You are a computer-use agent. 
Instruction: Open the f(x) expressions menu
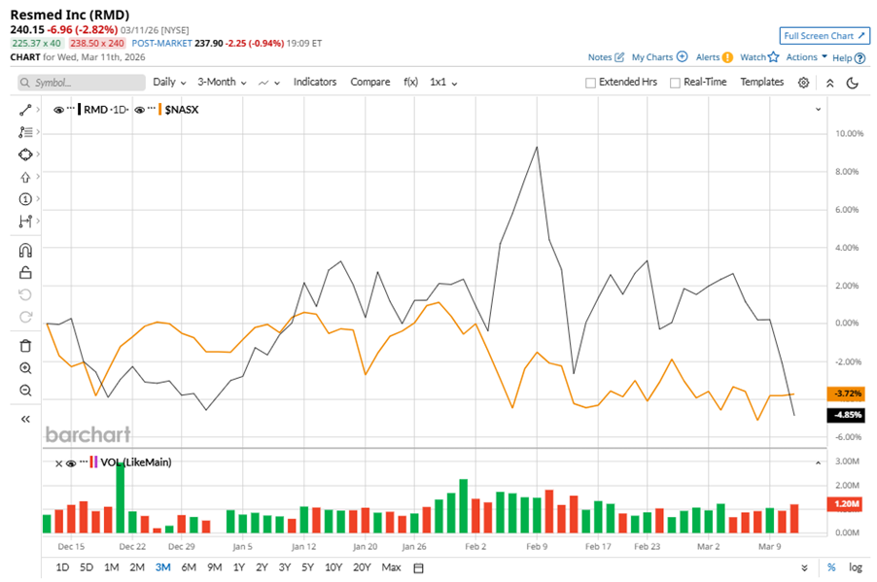click(x=410, y=82)
